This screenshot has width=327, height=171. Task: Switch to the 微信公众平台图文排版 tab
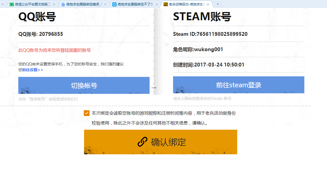click(x=32, y=4)
